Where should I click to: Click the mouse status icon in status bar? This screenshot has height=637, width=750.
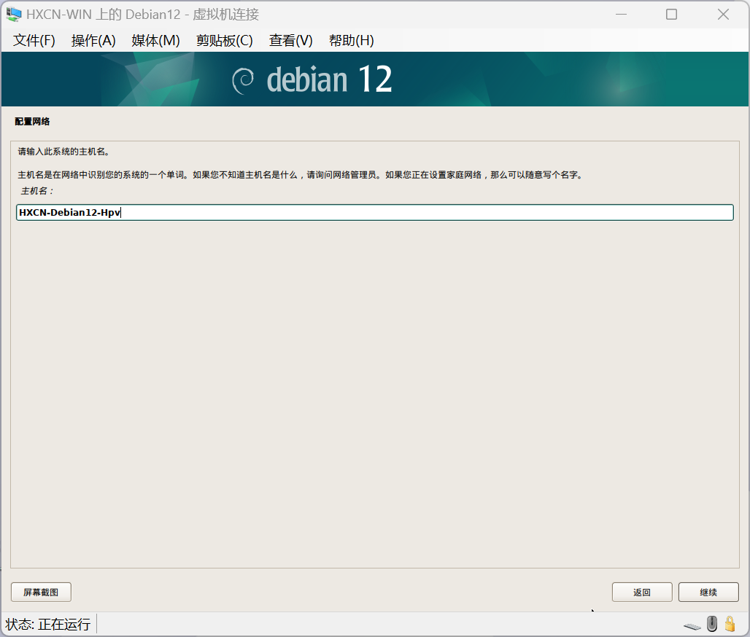point(712,624)
